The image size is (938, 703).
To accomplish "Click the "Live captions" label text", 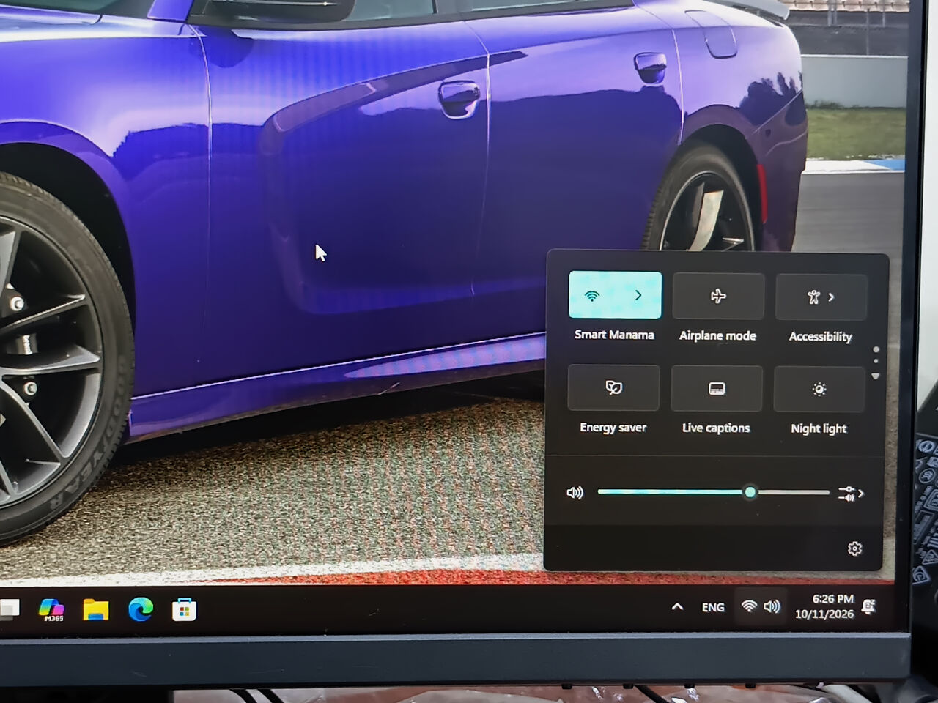I will coord(716,428).
